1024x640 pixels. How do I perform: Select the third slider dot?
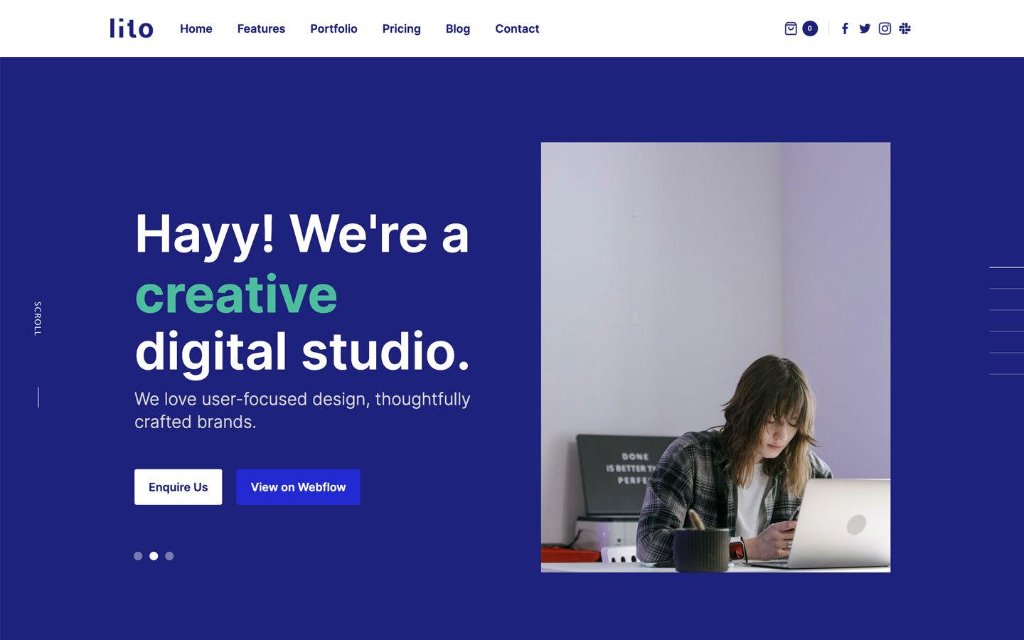tap(169, 556)
